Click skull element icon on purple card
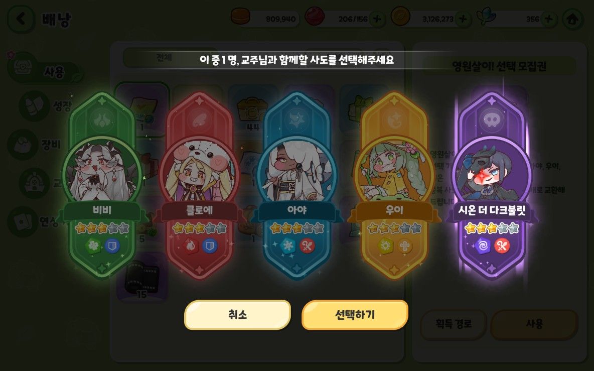Image resolution: width=594 pixels, height=371 pixels. click(x=491, y=120)
